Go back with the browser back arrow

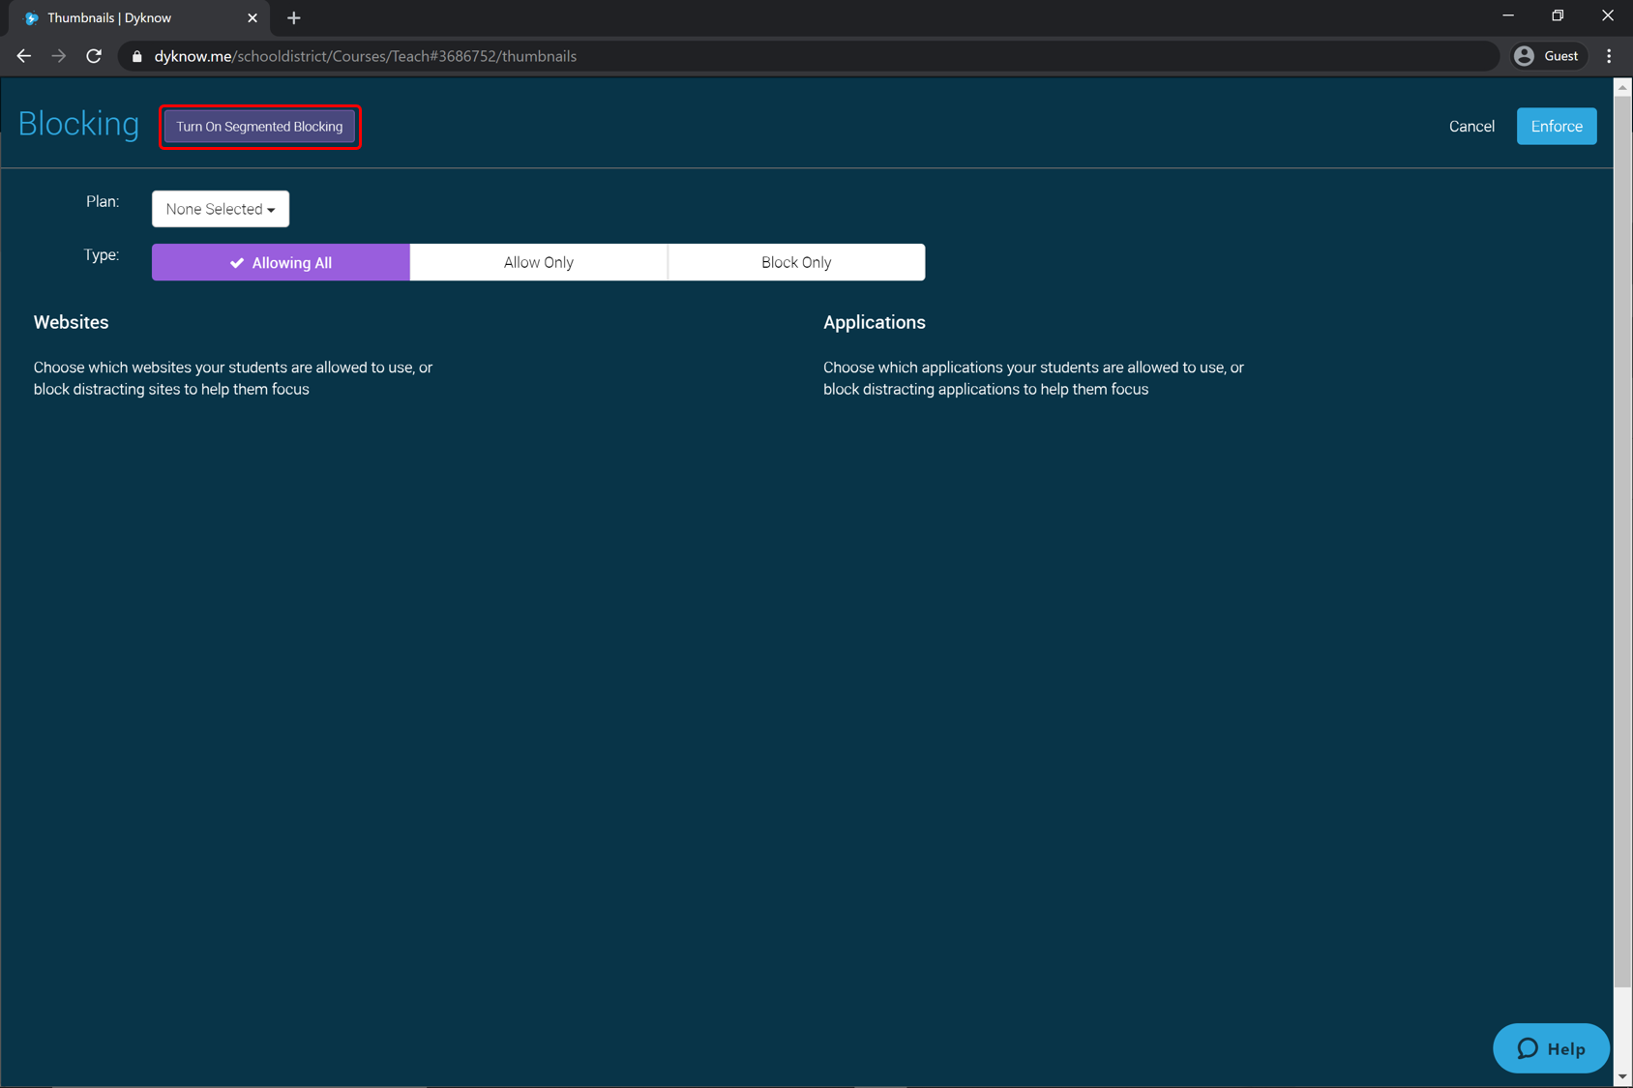[24, 56]
